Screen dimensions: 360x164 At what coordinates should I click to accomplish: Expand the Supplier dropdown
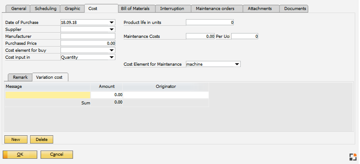111,29
